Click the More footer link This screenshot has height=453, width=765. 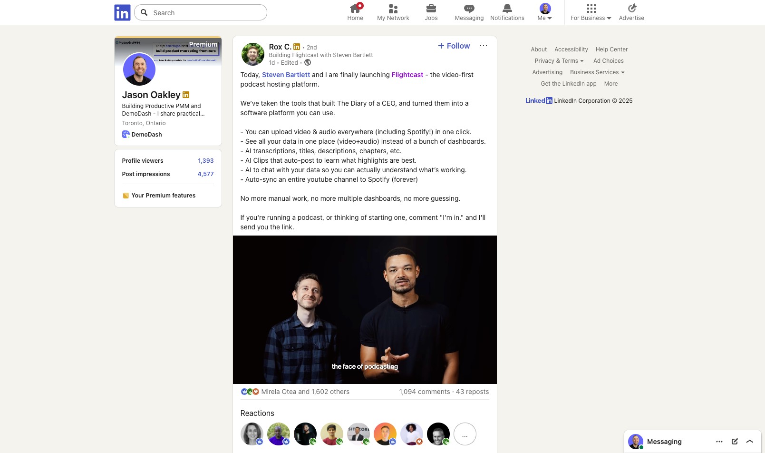coord(611,84)
